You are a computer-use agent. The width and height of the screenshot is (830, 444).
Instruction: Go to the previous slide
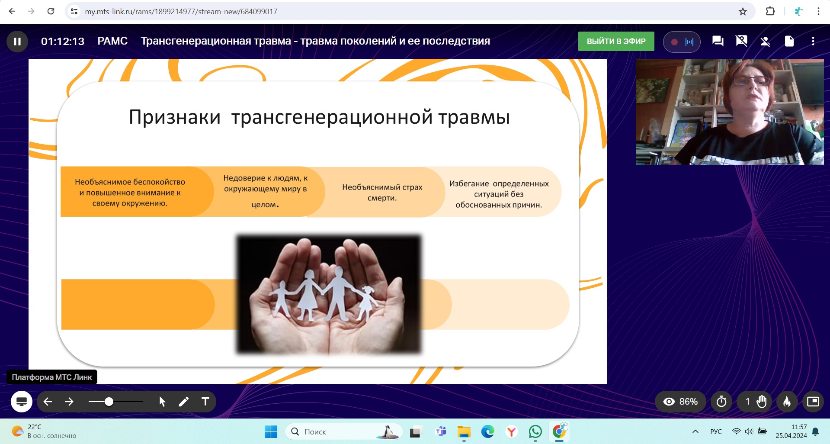tap(48, 402)
